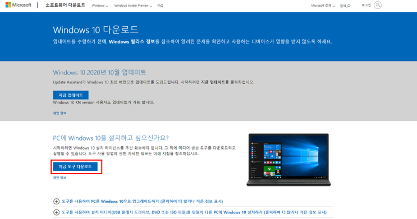The width and height of the screenshot is (417, 219).
Task: Open the Windows Insider Preview dropdown
Action: [133, 6]
